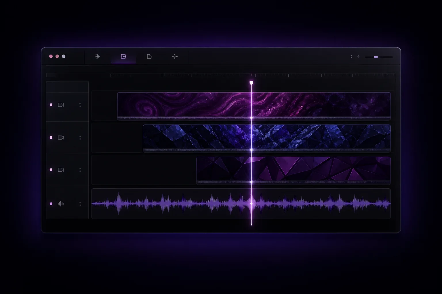The width and height of the screenshot is (442, 294).
Task: Open the vertical dots menu in the title bar
Action: (x=351, y=57)
